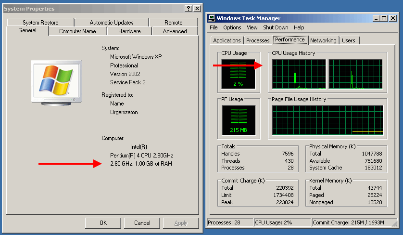Click OK in System Properties
This screenshot has height=235, width=403.
(103, 223)
